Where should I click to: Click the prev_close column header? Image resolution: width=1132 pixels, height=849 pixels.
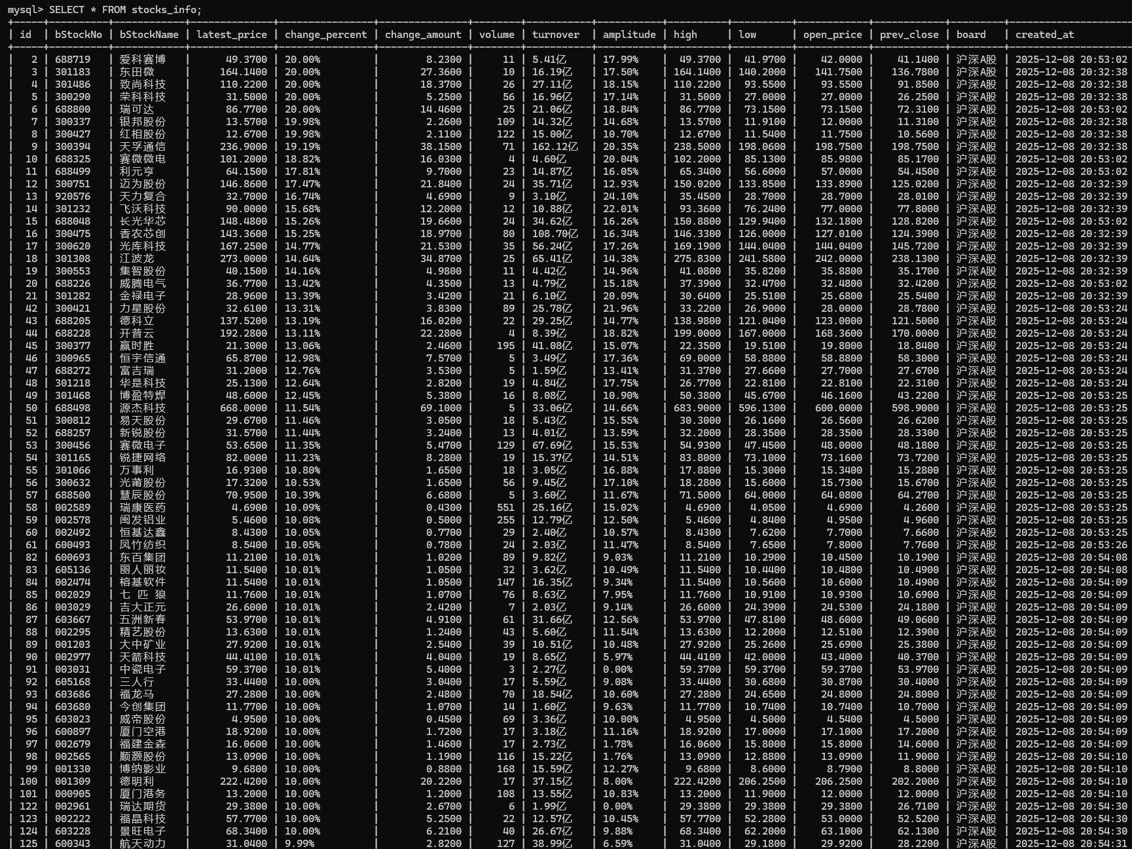click(x=909, y=35)
